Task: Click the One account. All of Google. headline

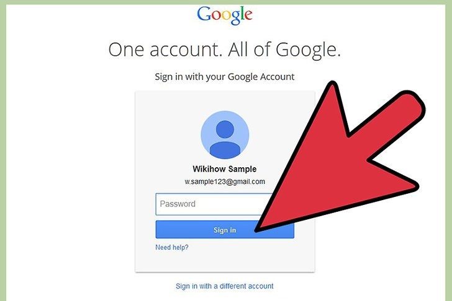Action: tap(225, 50)
